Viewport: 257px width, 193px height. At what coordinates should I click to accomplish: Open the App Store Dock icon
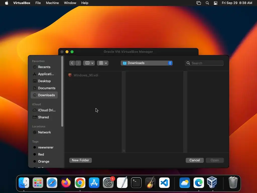(x=94, y=183)
